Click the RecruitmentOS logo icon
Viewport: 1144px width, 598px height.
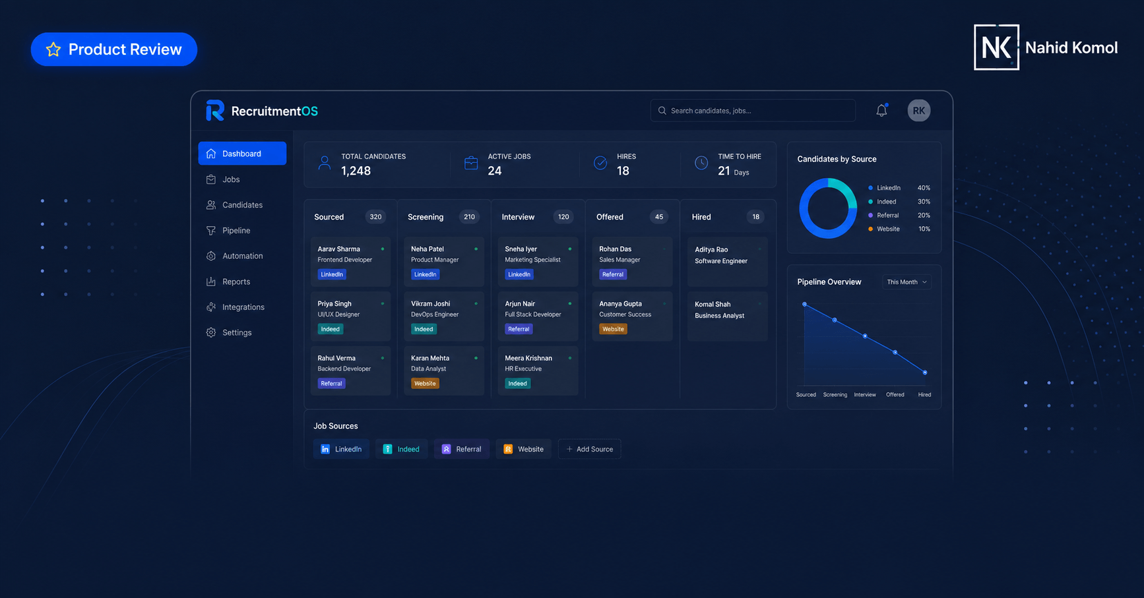pos(215,111)
